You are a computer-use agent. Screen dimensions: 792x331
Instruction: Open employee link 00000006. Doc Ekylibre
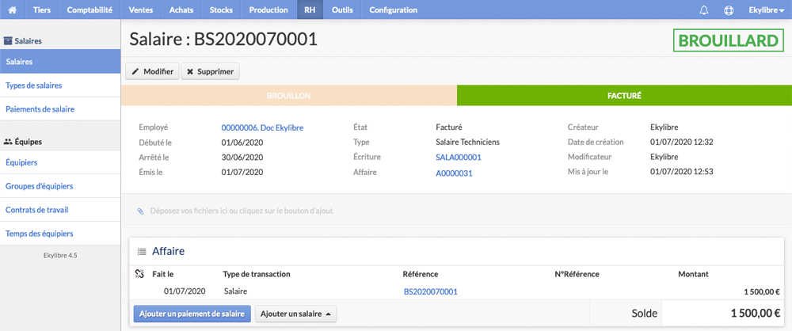click(x=263, y=127)
